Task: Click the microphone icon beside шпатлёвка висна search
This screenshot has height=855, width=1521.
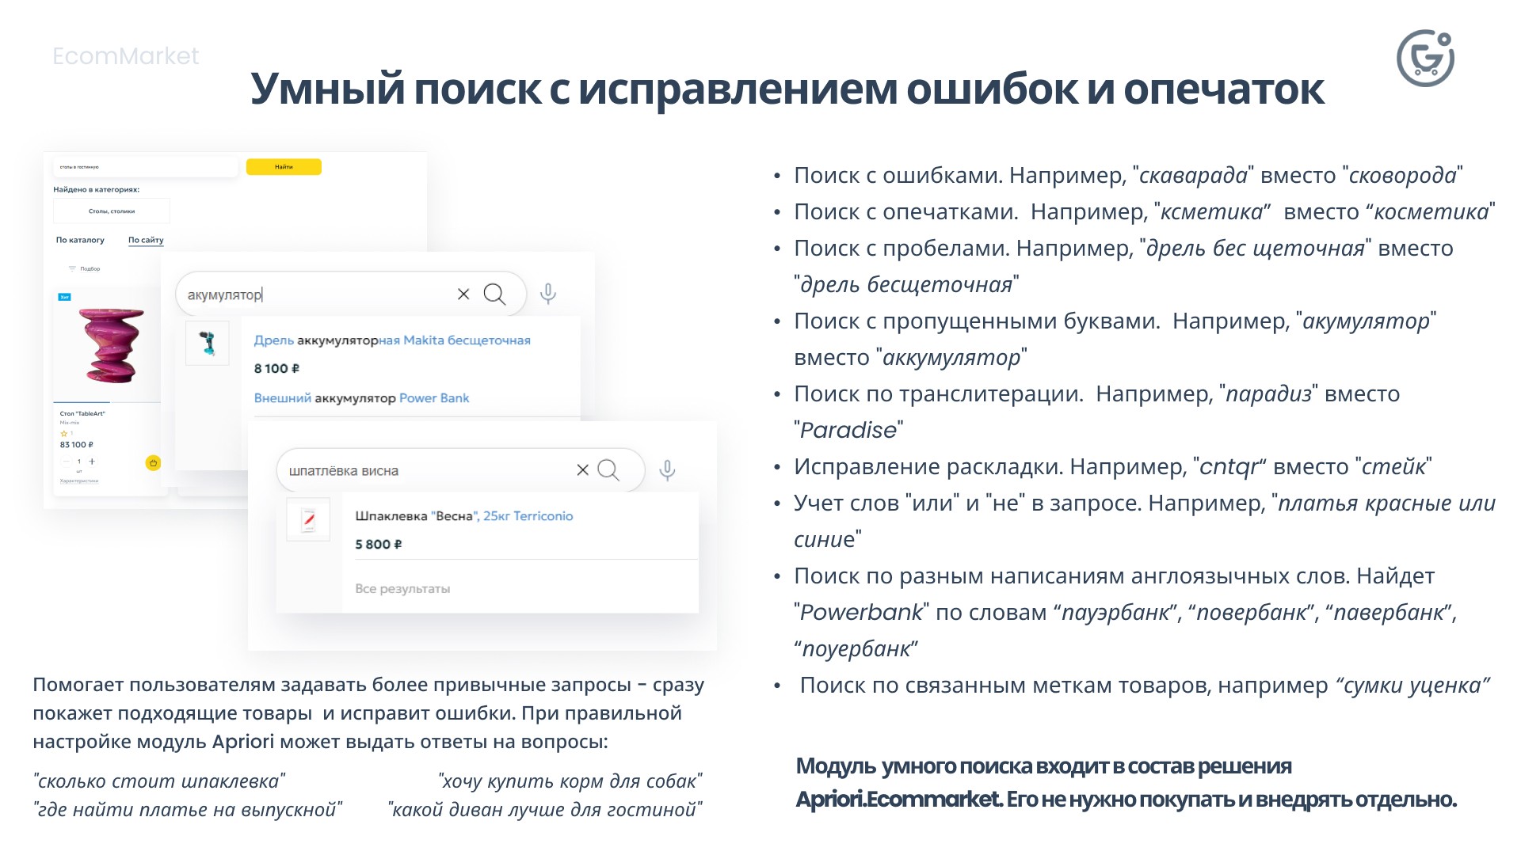Action: [668, 469]
